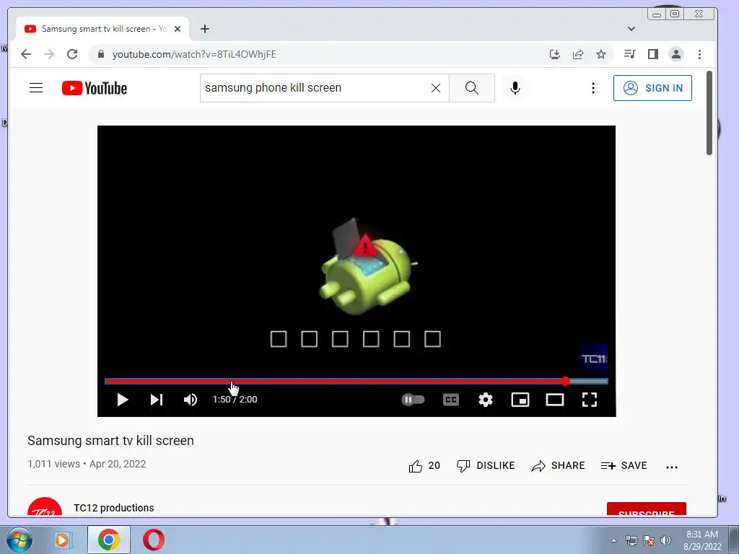Clear the search query with X

pos(436,88)
